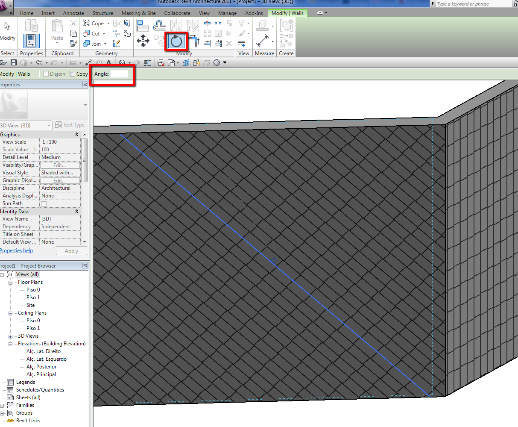Expand the 3D Views tree node
This screenshot has width=518, height=427.
pos(11,336)
